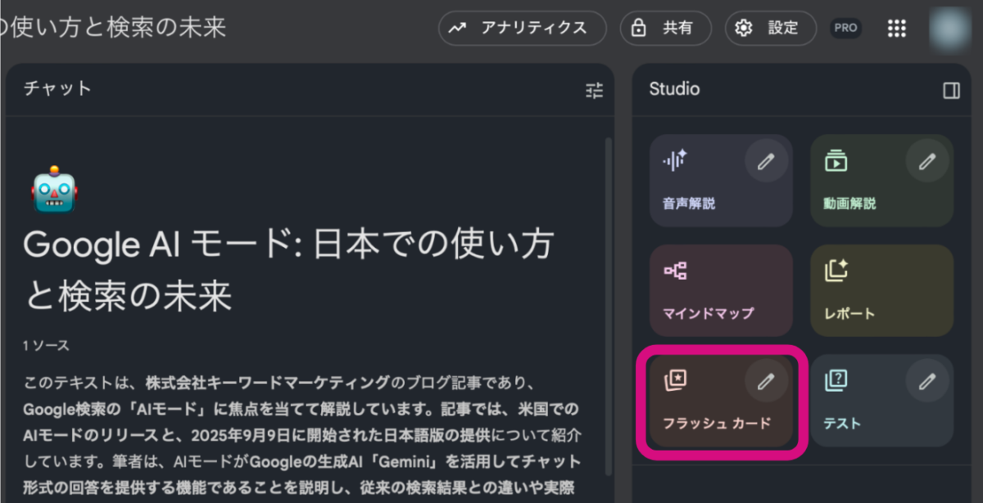The width and height of the screenshot is (983, 503).
Task: Open 設定 settings menu
Action: pyautogui.click(x=770, y=28)
